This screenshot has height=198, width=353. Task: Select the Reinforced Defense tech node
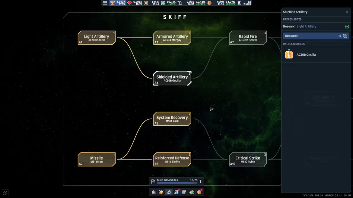[x=172, y=159]
